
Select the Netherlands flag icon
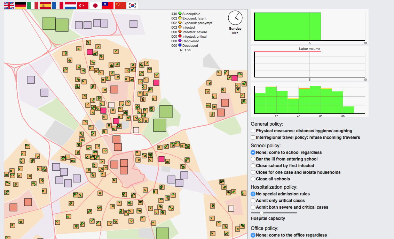tap(70, 5)
